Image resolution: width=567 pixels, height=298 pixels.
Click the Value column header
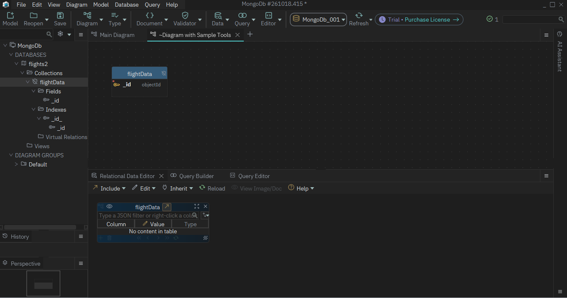coord(153,224)
